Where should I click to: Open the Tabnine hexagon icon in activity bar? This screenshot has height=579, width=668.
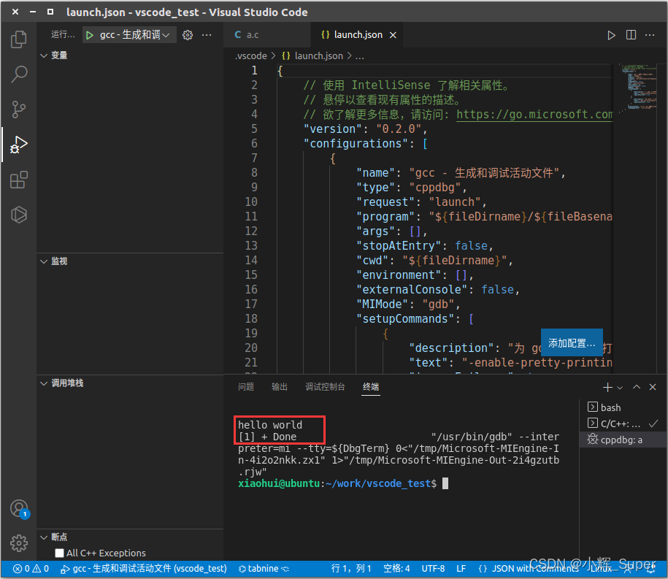coord(18,215)
